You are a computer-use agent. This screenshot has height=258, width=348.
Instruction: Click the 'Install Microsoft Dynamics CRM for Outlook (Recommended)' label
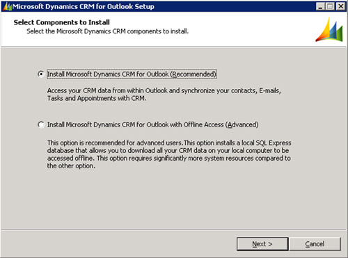pyautogui.click(x=132, y=74)
